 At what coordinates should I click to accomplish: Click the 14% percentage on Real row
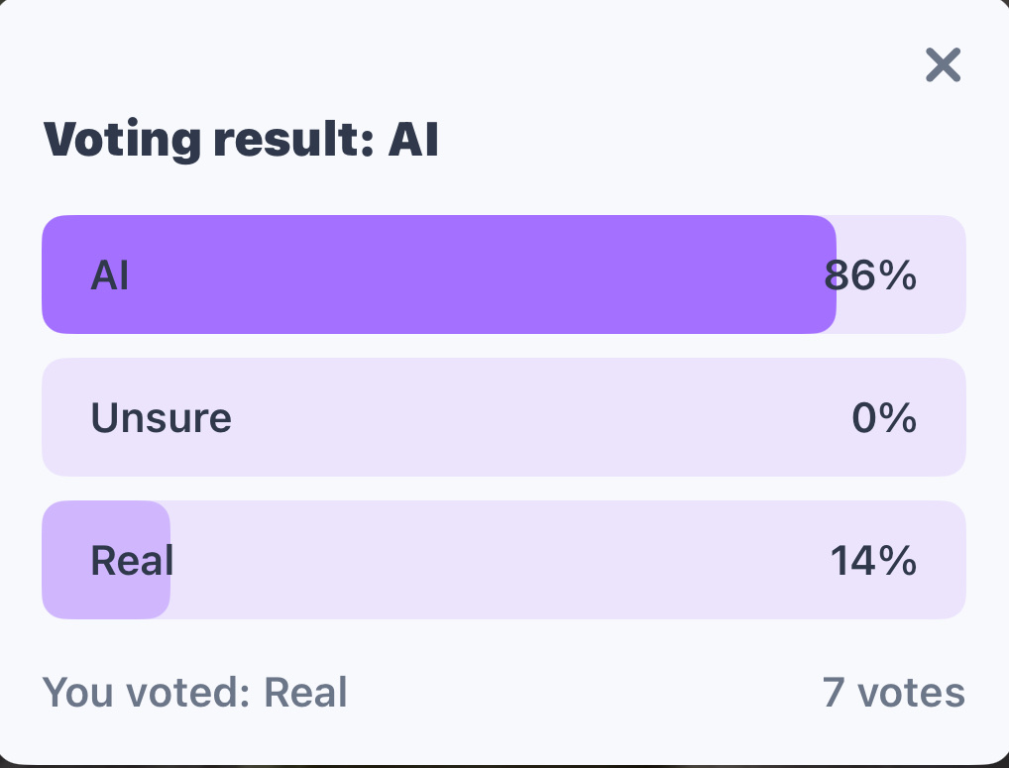click(872, 561)
